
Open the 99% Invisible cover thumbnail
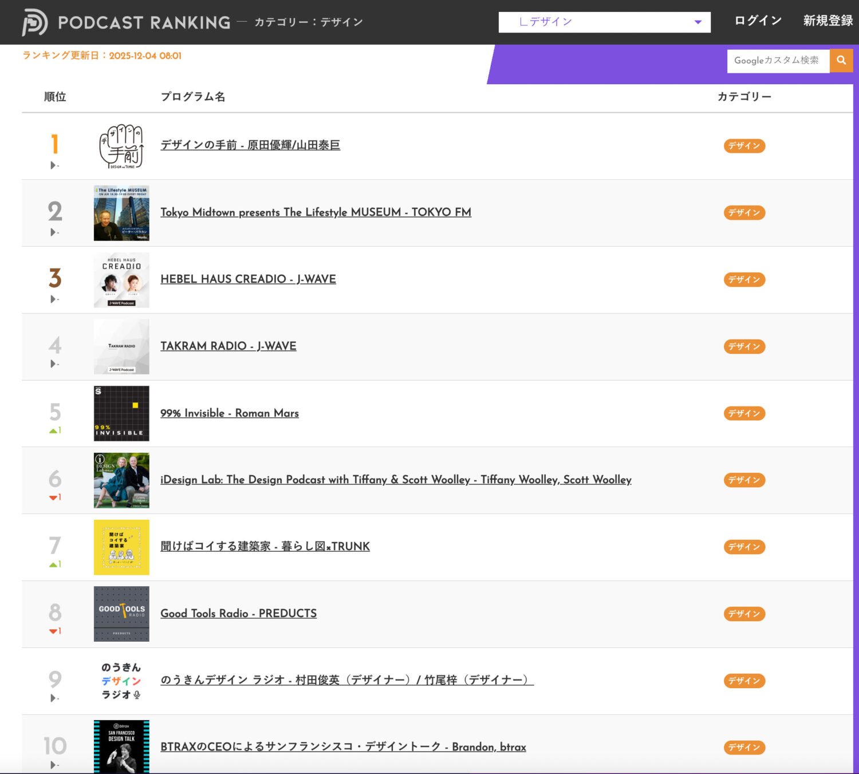pos(121,413)
